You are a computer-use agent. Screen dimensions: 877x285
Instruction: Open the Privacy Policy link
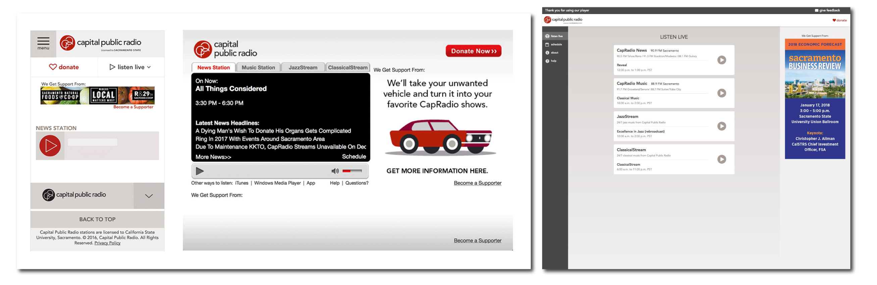pyautogui.click(x=107, y=243)
